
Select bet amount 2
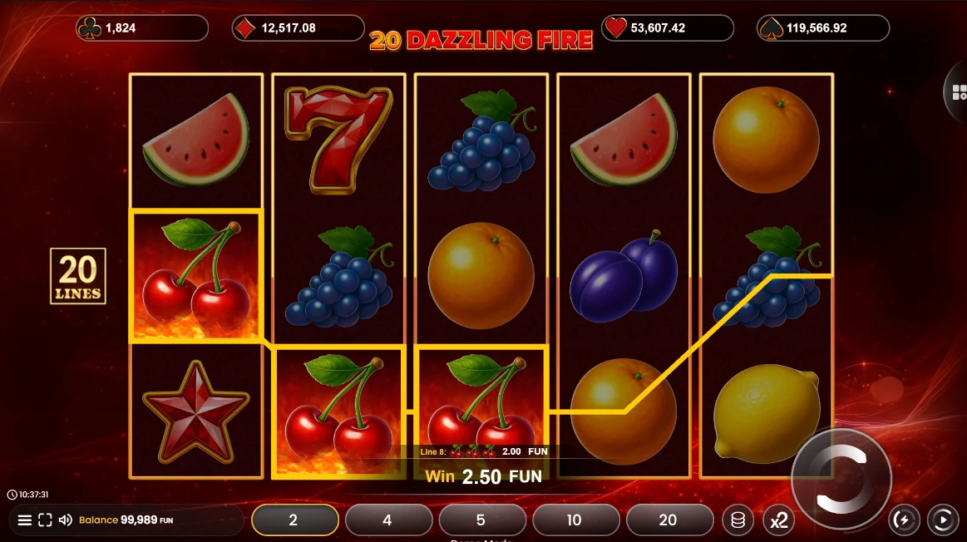tap(295, 520)
